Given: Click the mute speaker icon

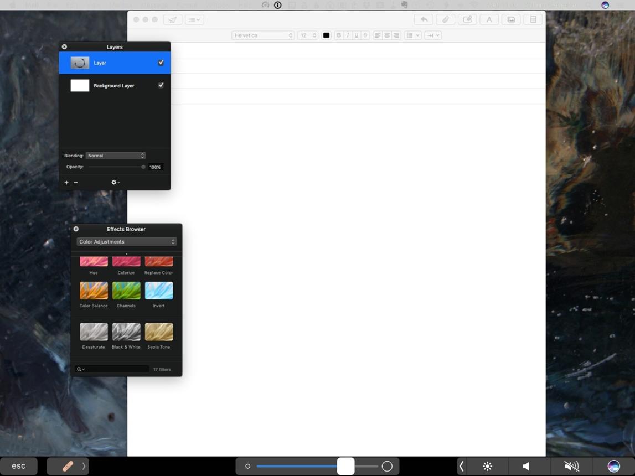Looking at the screenshot, I should [x=571, y=466].
